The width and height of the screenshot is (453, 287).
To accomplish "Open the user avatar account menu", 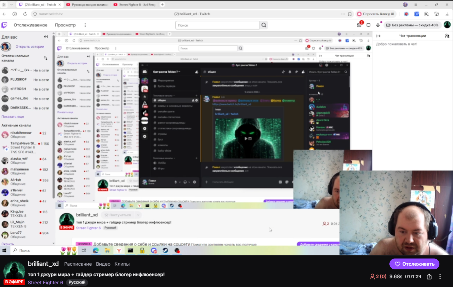I will pyautogui.click(x=447, y=25).
